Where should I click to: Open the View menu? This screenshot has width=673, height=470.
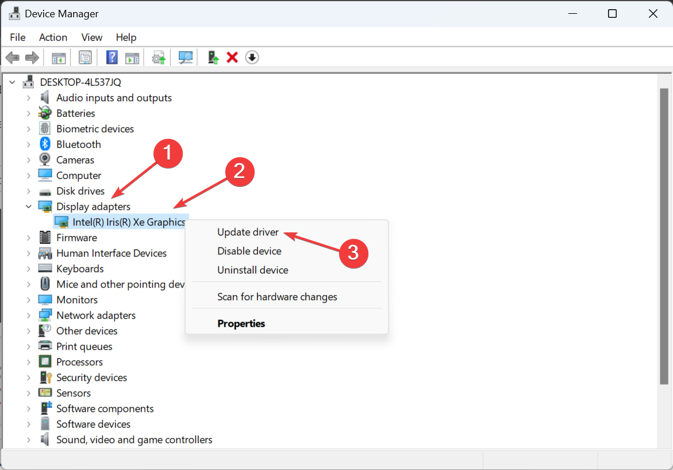(x=92, y=37)
